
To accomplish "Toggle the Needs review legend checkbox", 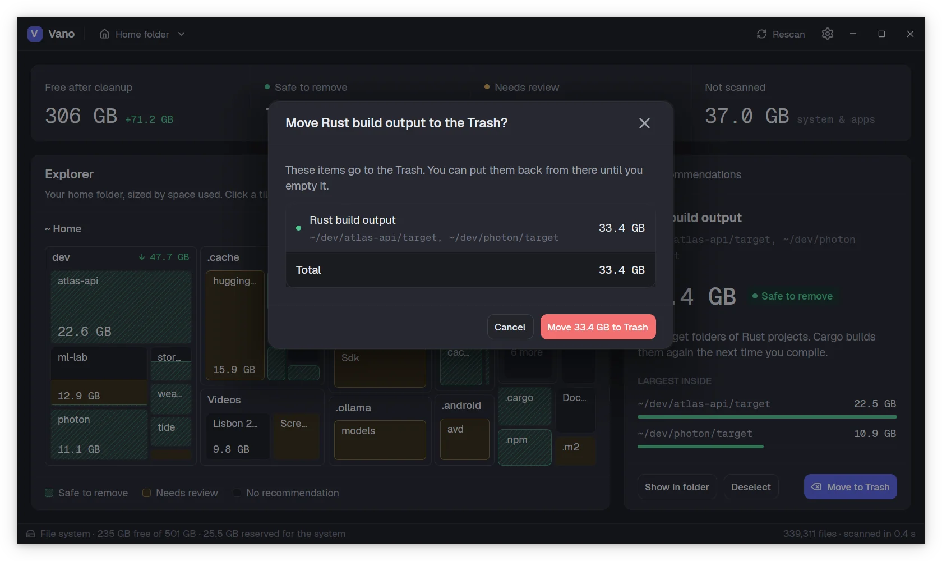I will click(146, 493).
